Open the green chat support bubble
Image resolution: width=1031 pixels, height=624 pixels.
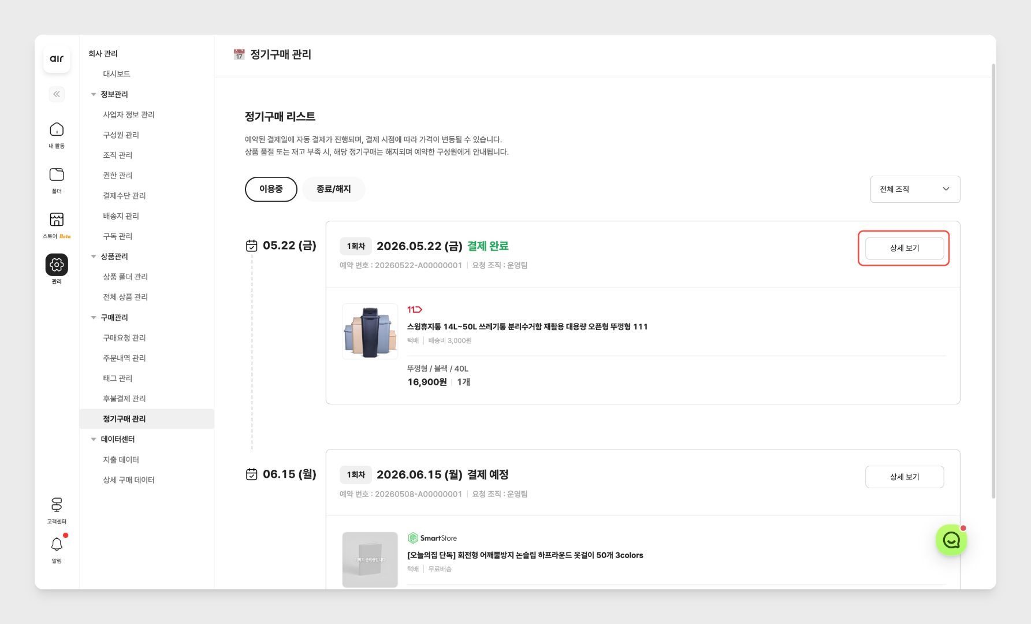[951, 540]
